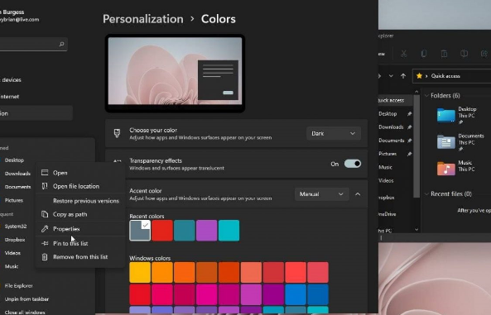
Task: Select Music in Explorer navigation pane
Action: click(x=386, y=167)
